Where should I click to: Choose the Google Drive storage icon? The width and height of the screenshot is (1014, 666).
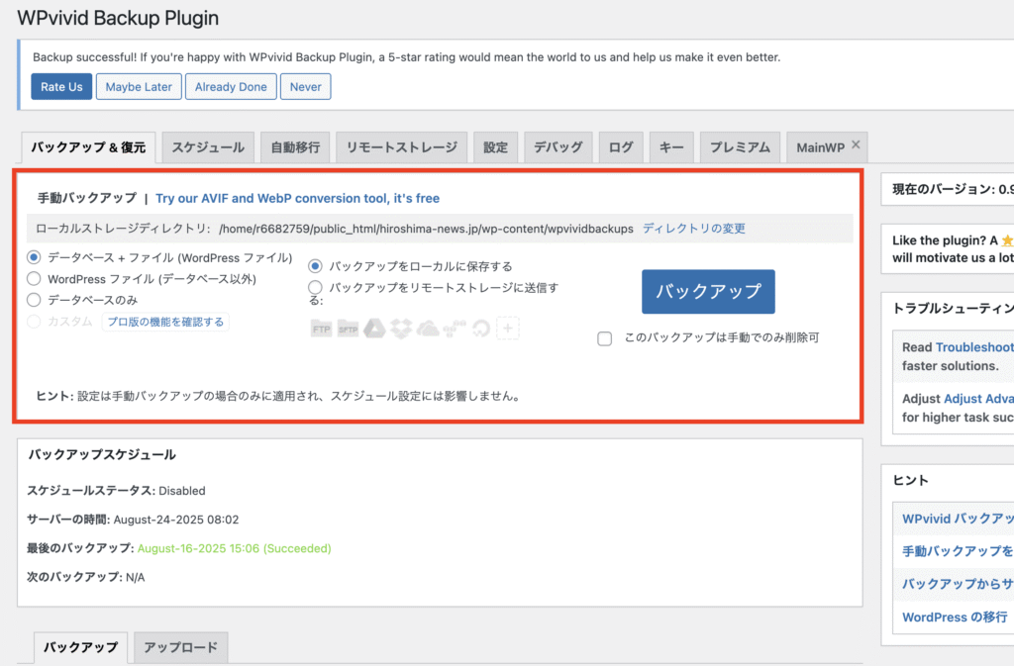[x=374, y=329]
